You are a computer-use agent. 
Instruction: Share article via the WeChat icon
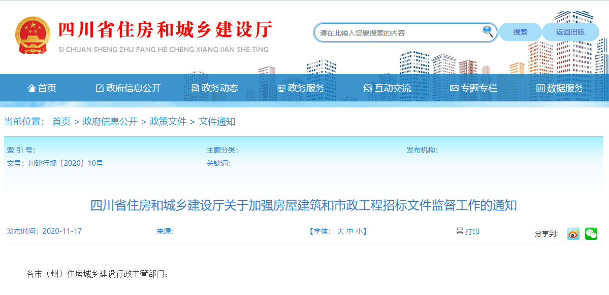pyautogui.click(x=590, y=234)
